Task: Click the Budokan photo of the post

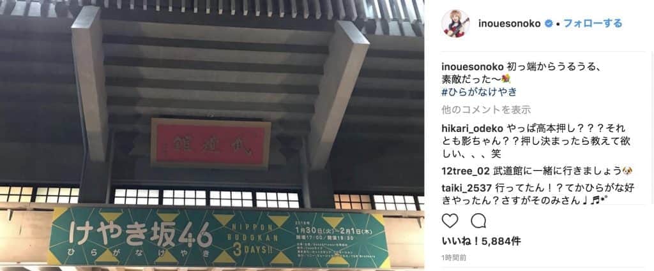Action: click(212, 135)
